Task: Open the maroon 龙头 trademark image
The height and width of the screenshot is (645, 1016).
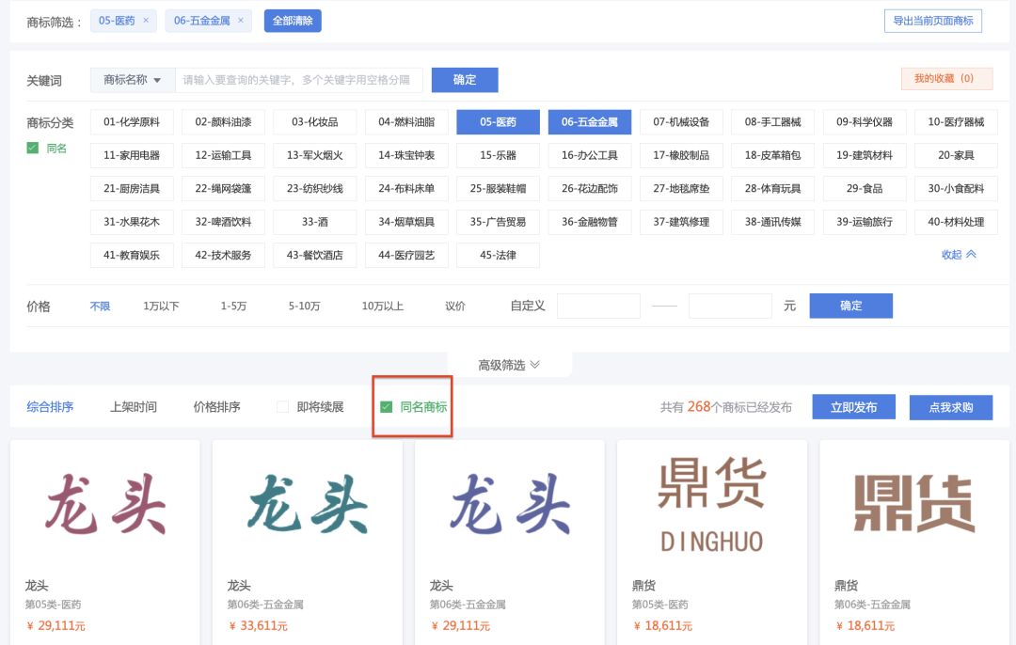Action: [x=105, y=505]
